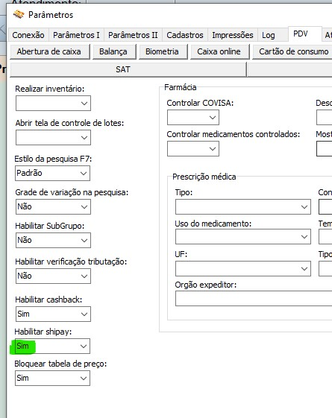This screenshot has width=332, height=418.
Task: Open the Estilo da pesquisa F7 dropdown
Action: [52, 174]
